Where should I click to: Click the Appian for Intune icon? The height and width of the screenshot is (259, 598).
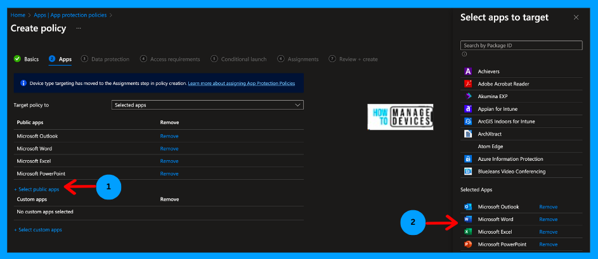pyautogui.click(x=468, y=109)
